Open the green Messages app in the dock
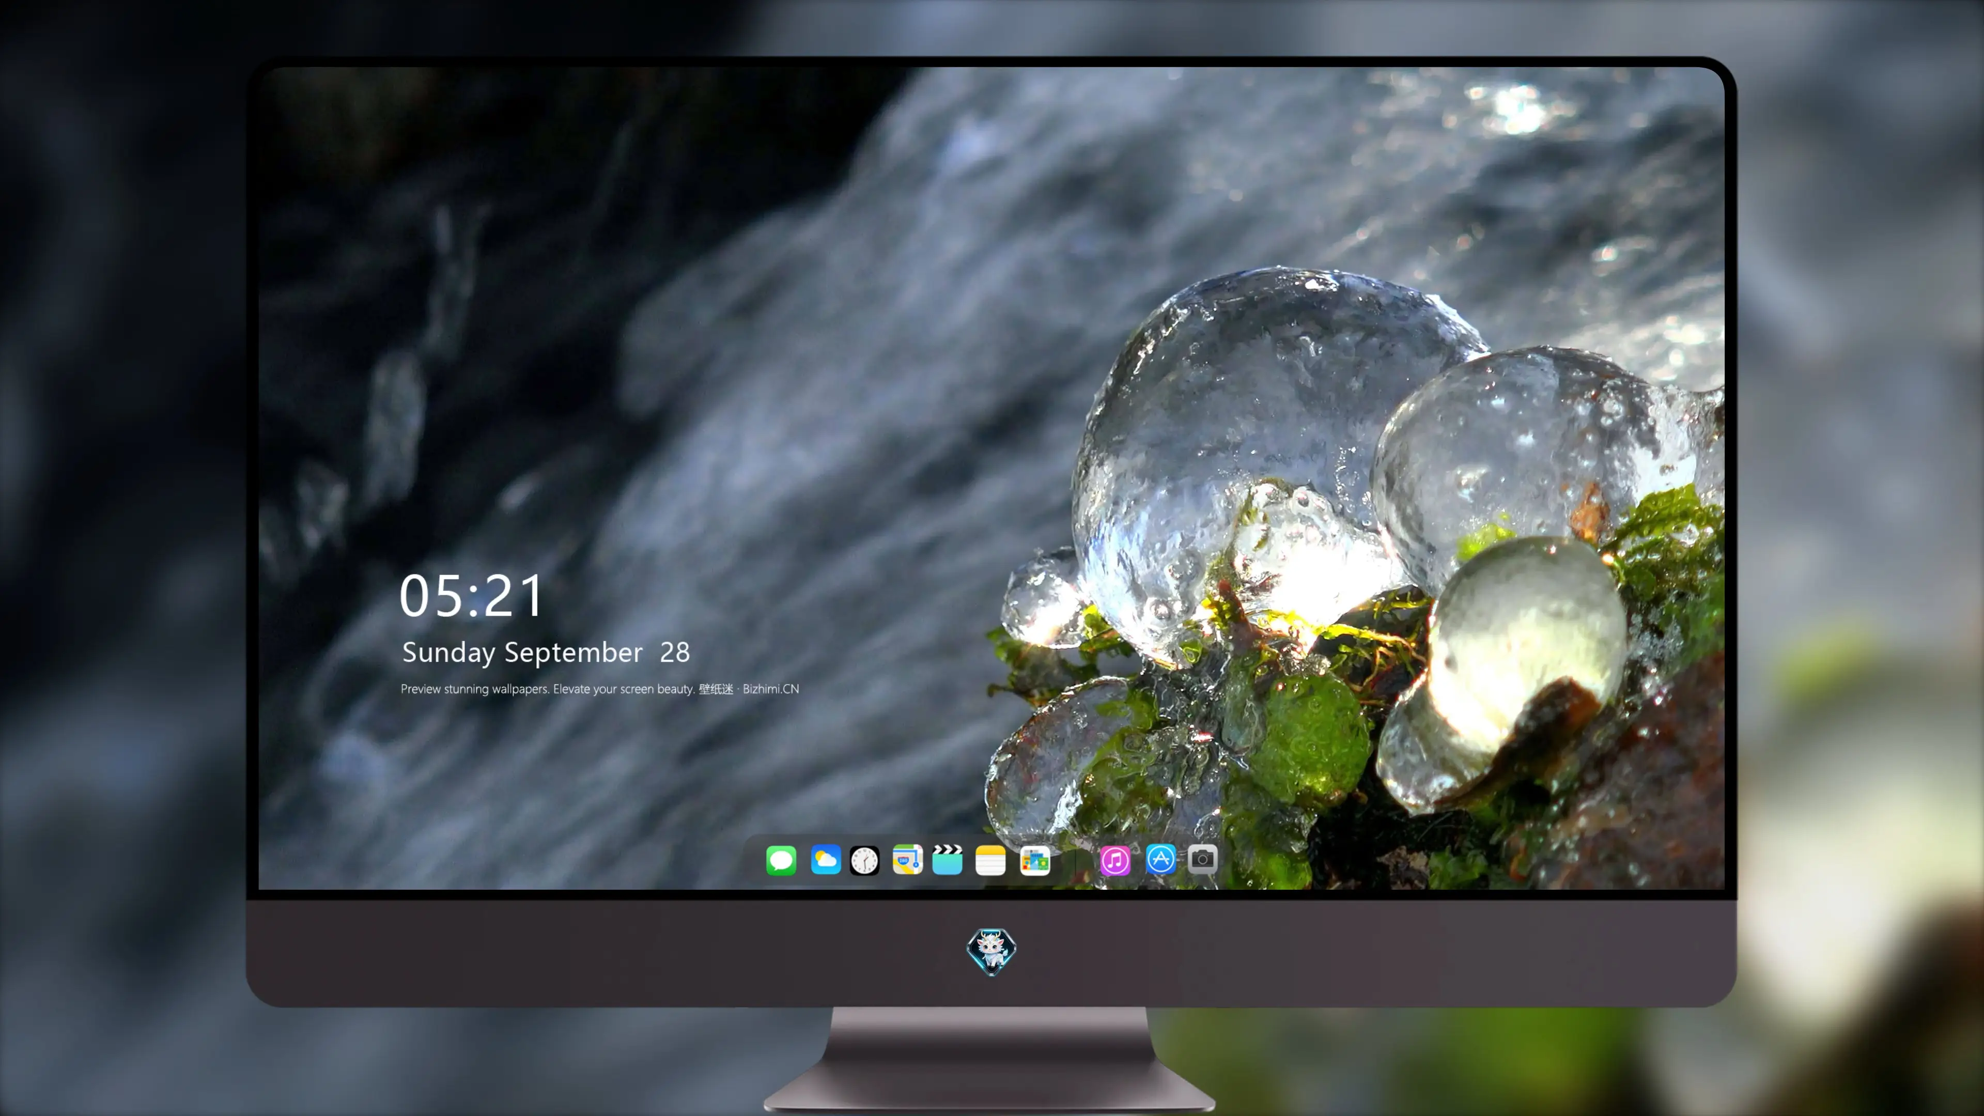 point(781,860)
